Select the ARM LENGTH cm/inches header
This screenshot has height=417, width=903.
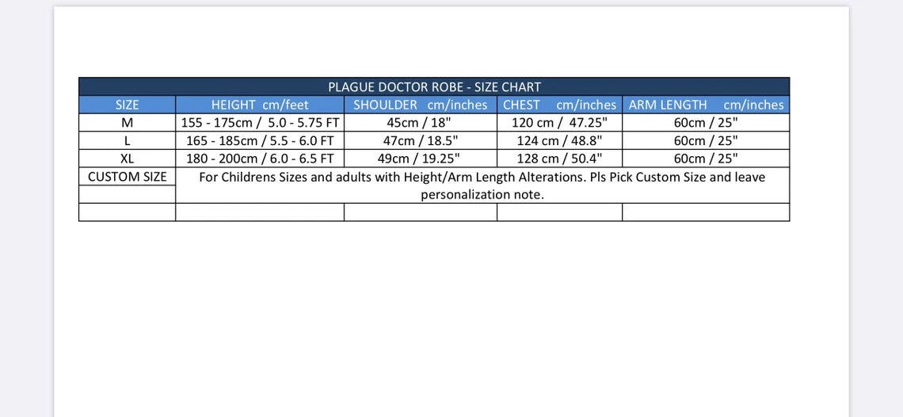706,105
